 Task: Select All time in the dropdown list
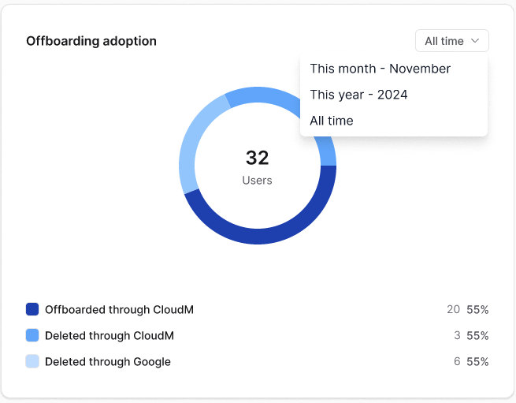(x=332, y=121)
